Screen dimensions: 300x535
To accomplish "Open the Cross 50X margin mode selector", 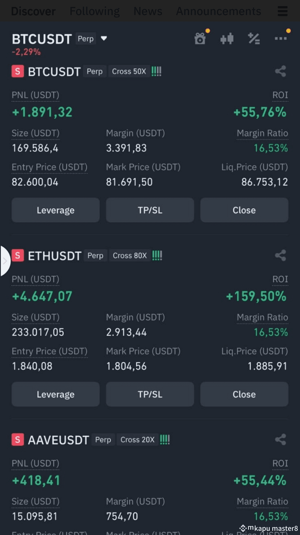I will [x=129, y=71].
